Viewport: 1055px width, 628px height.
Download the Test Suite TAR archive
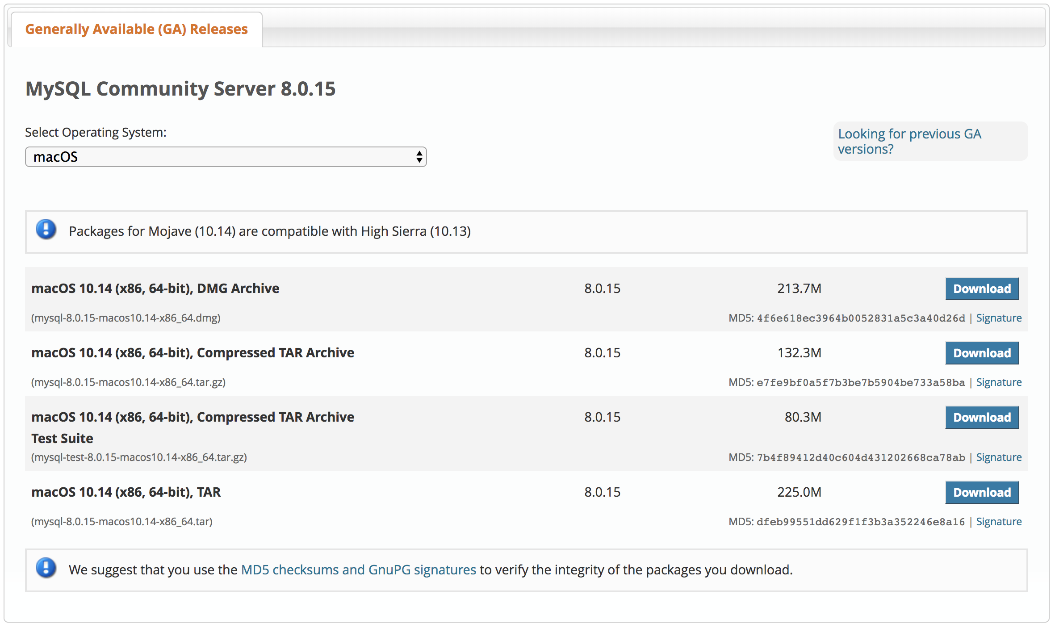(982, 417)
